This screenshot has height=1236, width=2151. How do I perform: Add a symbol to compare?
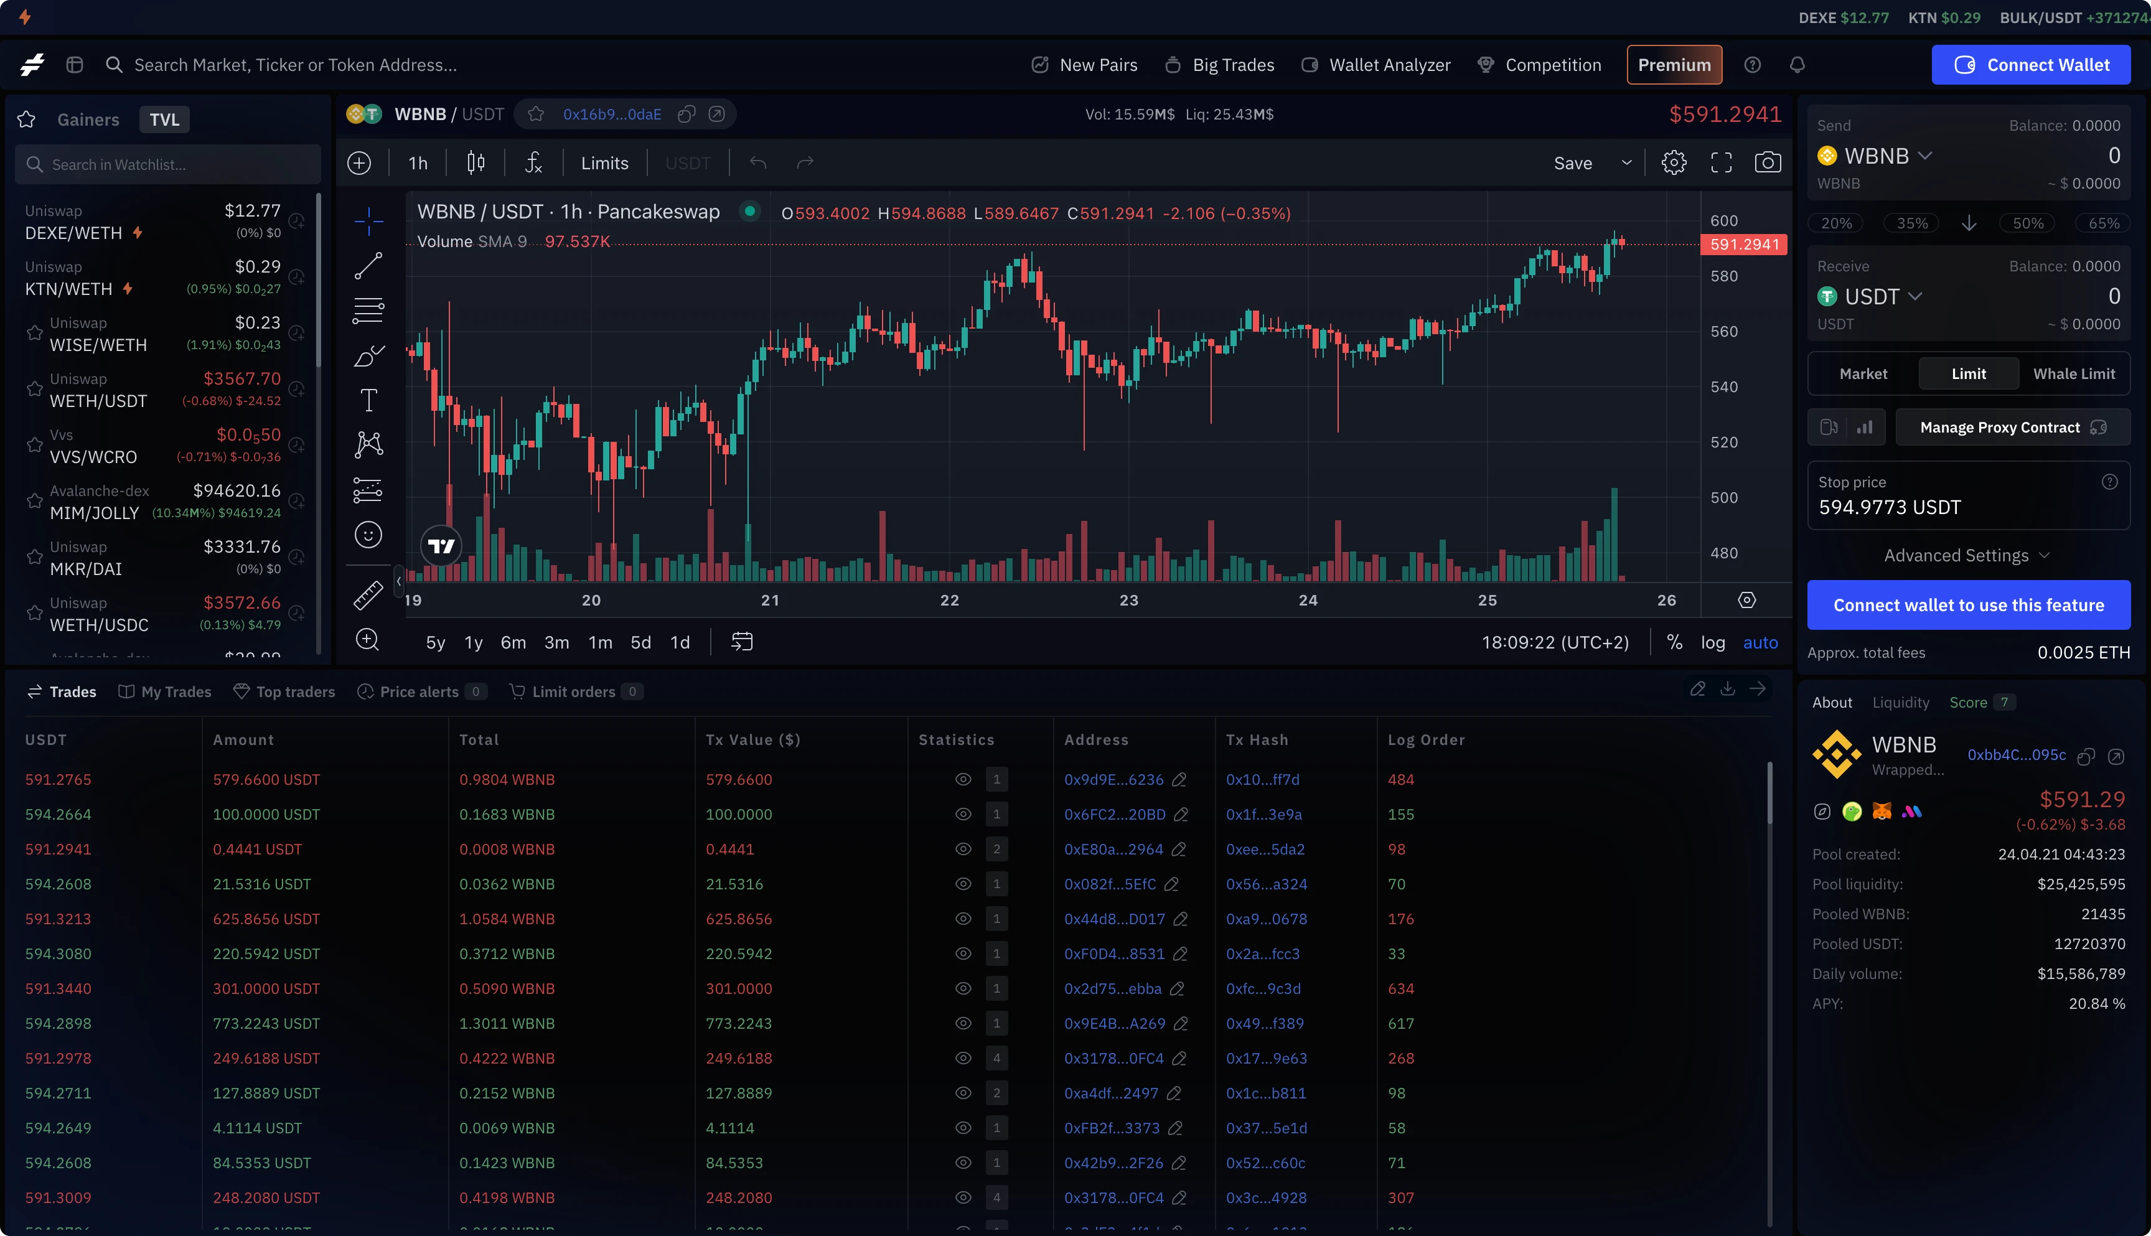pyautogui.click(x=360, y=163)
